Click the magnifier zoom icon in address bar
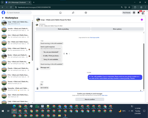The image size is (148, 118). pyautogui.click(x=122, y=7)
